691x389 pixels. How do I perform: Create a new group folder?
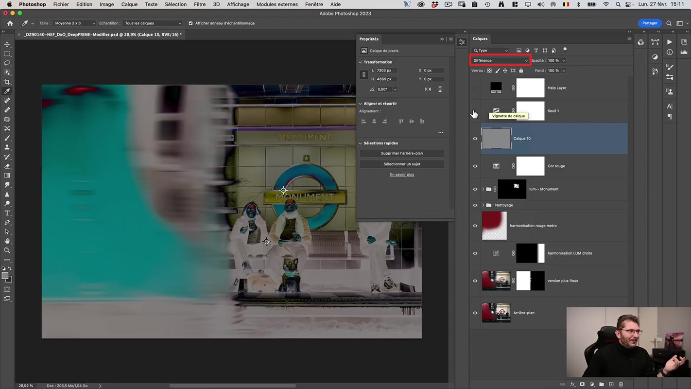point(602,384)
